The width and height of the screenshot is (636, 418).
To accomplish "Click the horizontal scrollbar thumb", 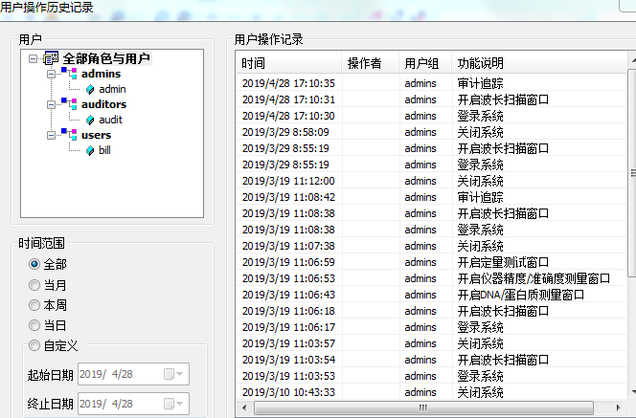I will (x=421, y=408).
